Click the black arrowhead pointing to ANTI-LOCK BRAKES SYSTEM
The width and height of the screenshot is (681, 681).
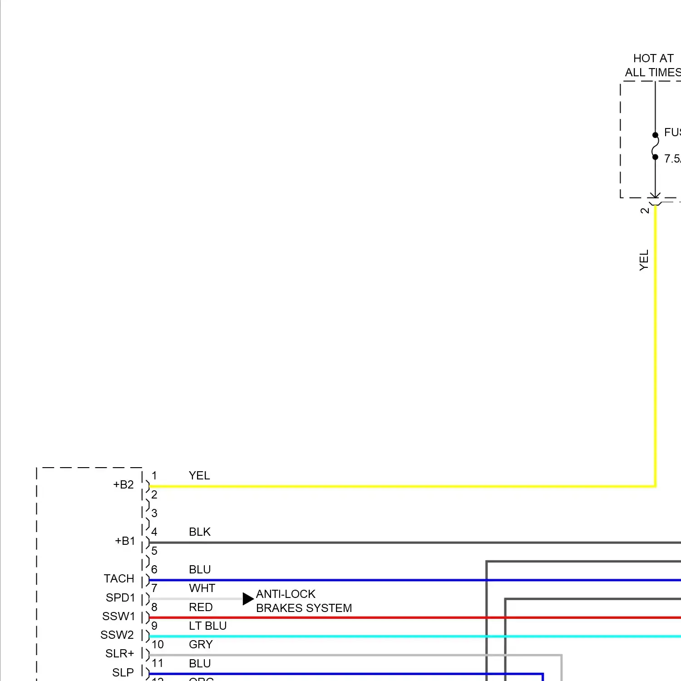(248, 599)
